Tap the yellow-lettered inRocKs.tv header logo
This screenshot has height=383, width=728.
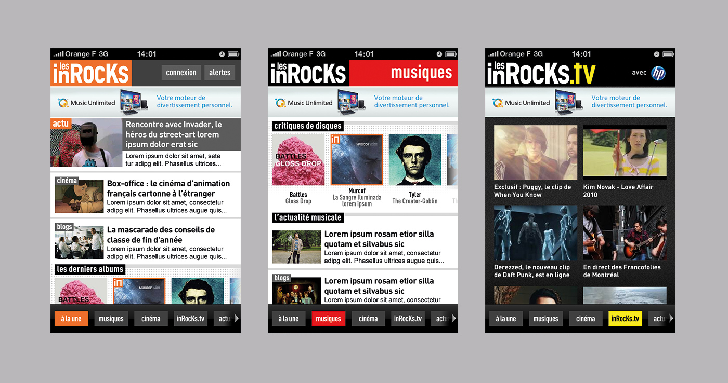click(541, 73)
